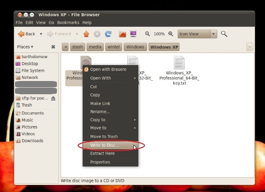Open the Home folder icon

click(x=122, y=34)
